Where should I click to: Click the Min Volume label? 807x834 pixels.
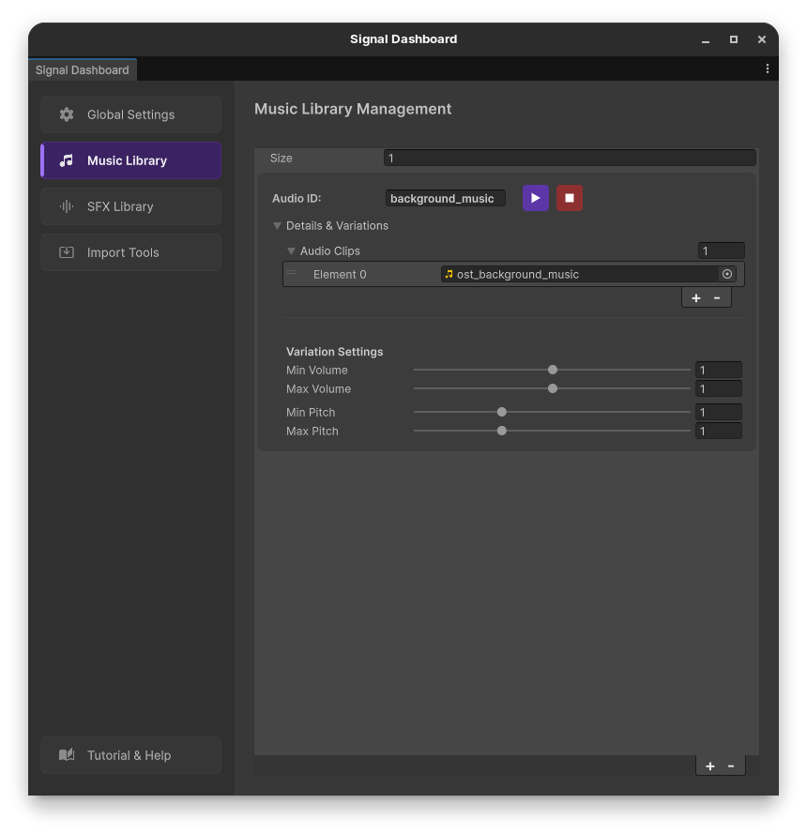click(317, 370)
